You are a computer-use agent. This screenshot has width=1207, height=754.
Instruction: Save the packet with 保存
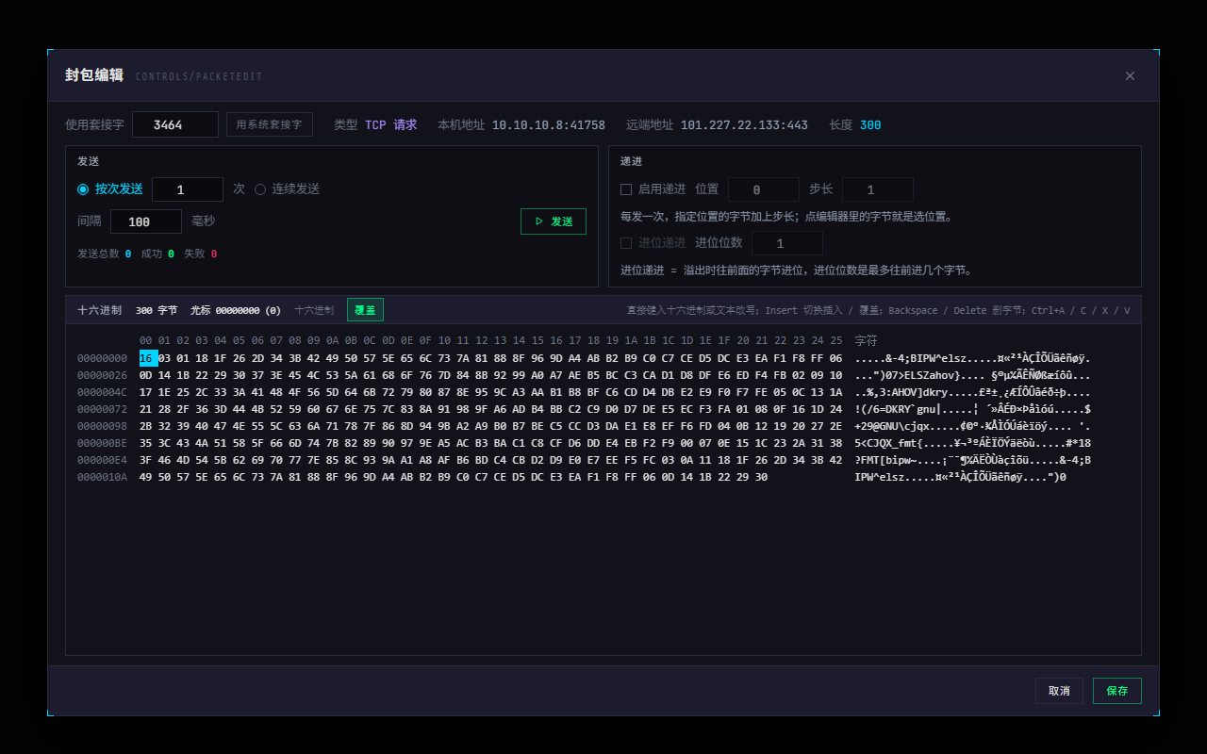click(1117, 691)
